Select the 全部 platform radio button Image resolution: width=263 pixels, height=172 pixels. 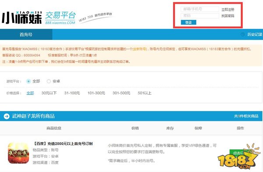[28, 81]
